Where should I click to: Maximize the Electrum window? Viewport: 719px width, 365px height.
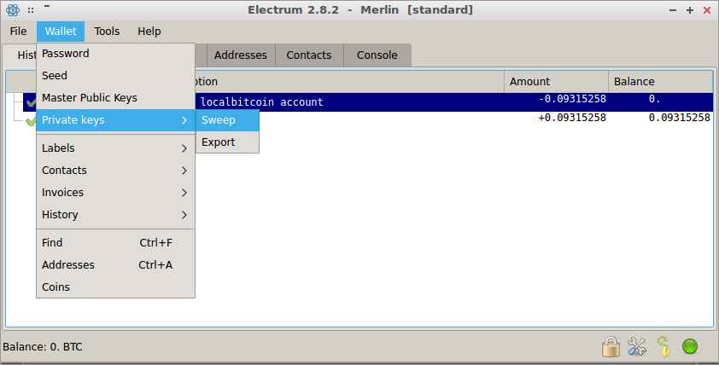point(690,10)
